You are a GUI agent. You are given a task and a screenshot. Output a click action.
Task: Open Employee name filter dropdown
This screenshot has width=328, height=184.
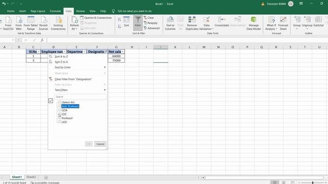[x=65, y=52]
